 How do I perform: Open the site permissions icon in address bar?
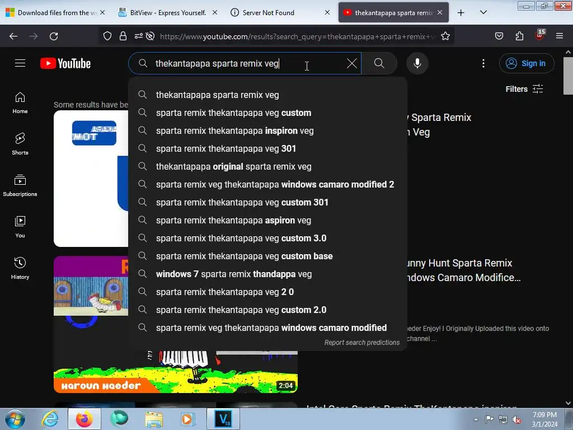point(139,36)
